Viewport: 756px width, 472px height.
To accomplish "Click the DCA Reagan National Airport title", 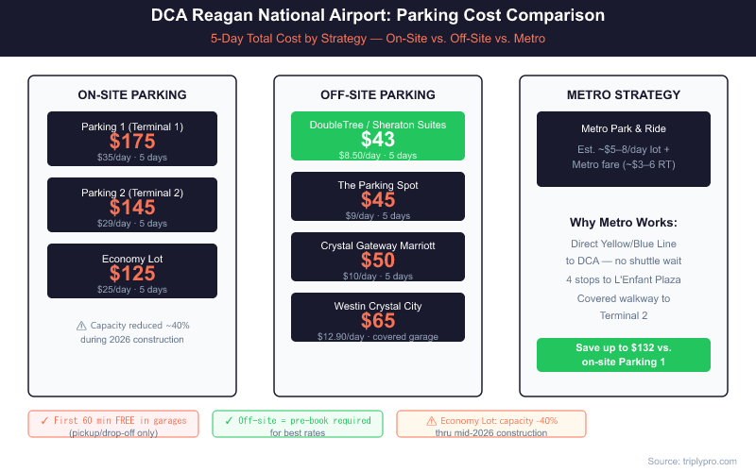I will click(378, 17).
